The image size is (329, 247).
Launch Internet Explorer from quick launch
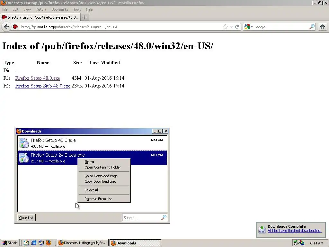click(x=33, y=243)
